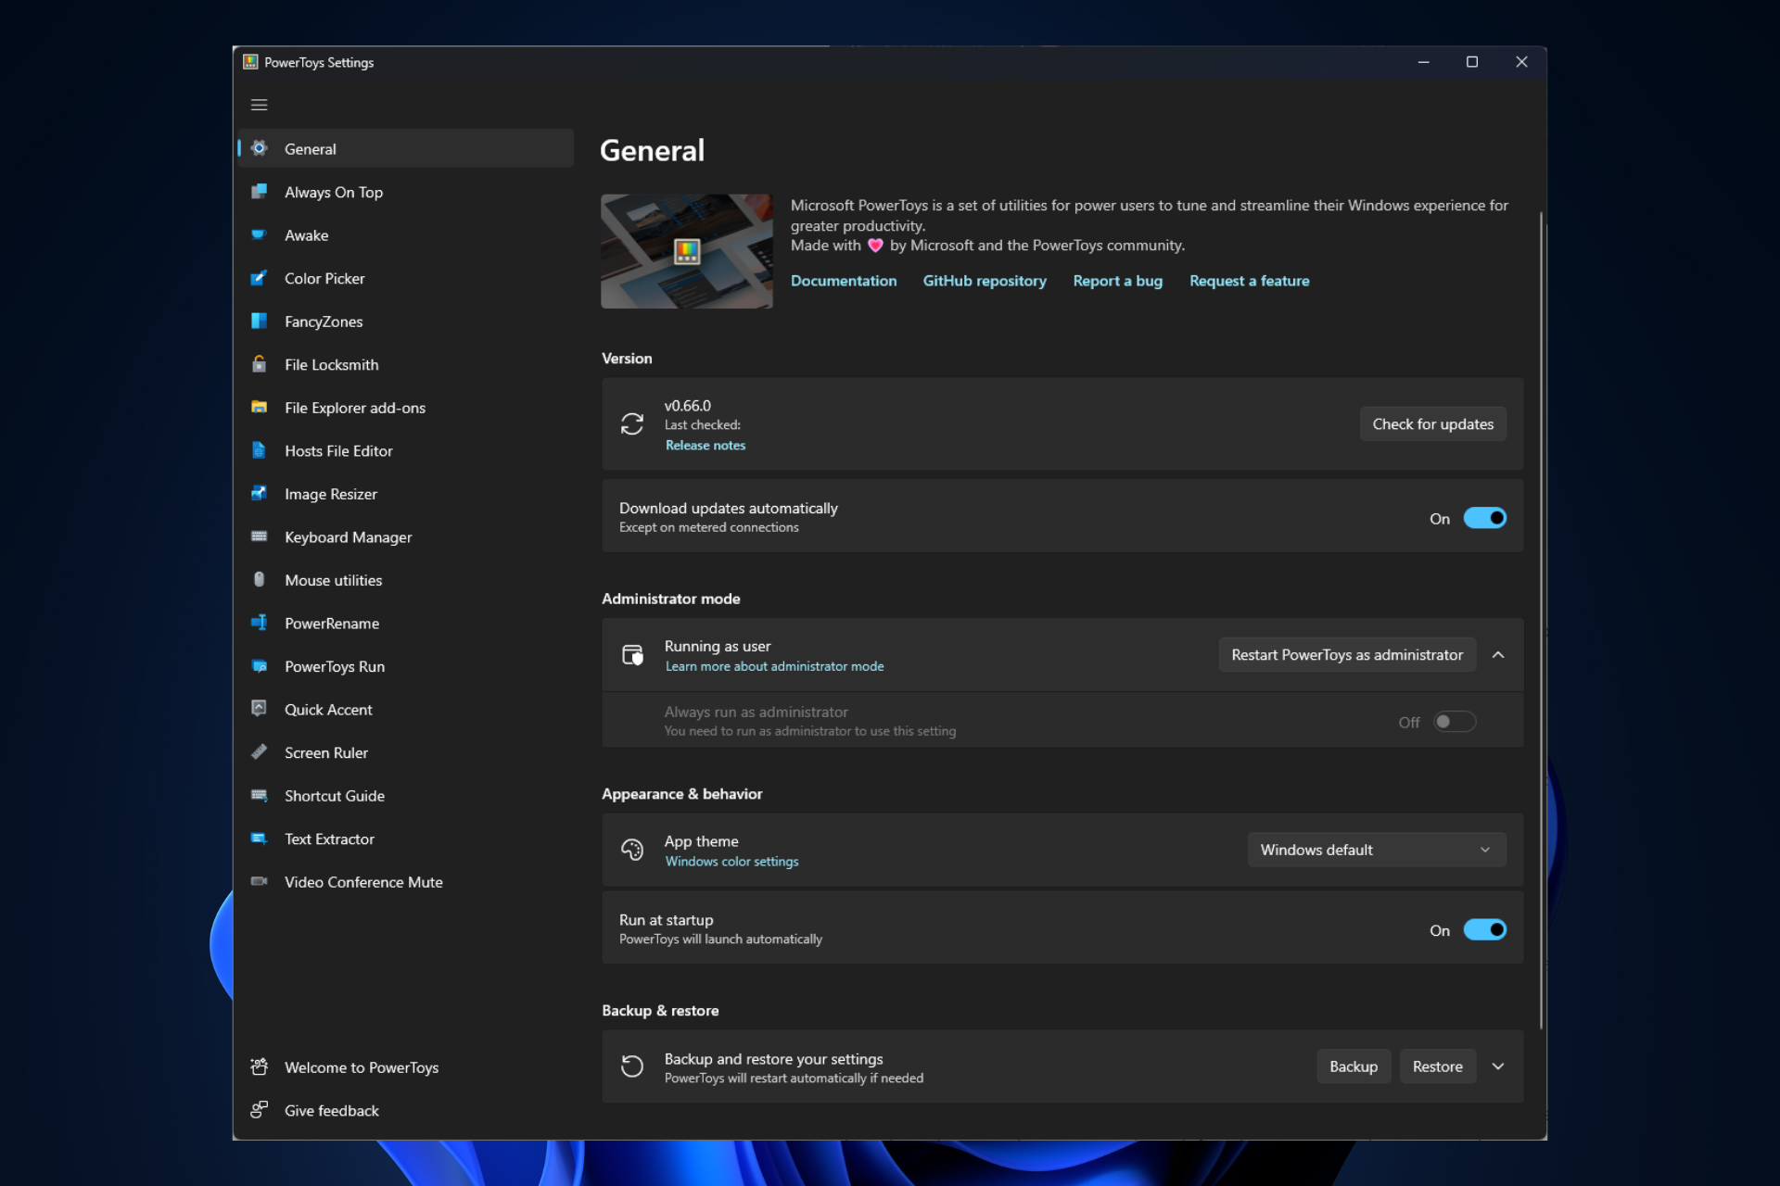
Task: Toggle Run at startup off
Action: coord(1483,929)
